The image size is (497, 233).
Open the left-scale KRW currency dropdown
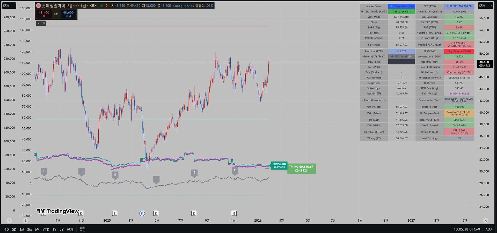tap(9, 5)
